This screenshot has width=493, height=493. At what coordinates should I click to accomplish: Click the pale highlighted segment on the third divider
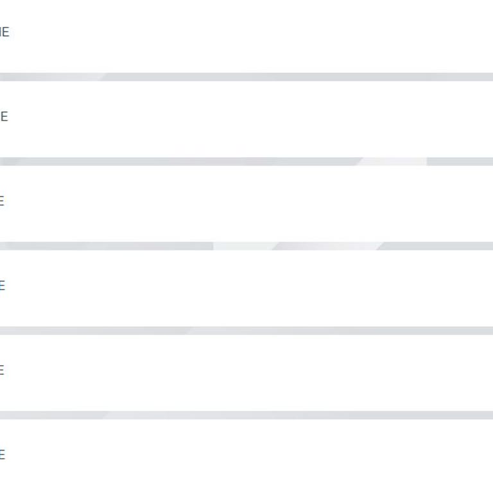[243, 246]
